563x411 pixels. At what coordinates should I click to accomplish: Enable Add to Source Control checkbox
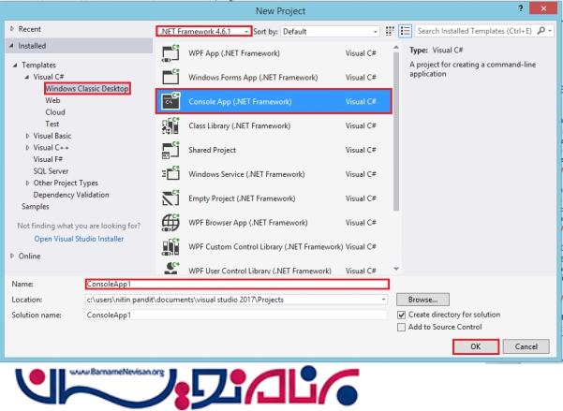coord(402,327)
